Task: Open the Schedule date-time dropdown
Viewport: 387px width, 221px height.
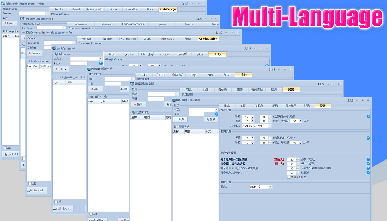Action: tap(270, 126)
